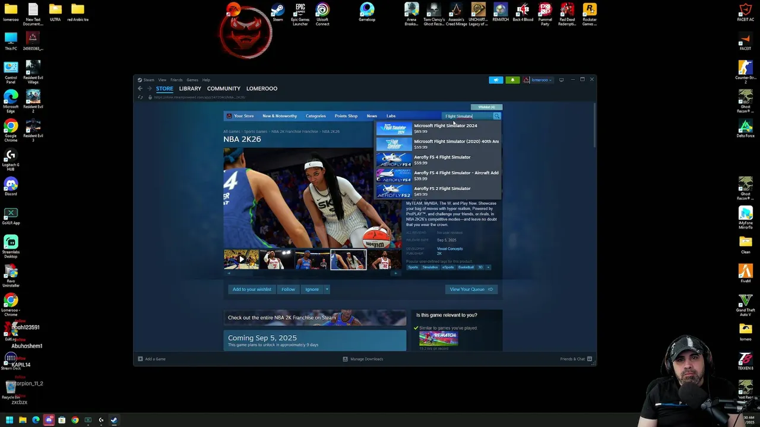Click the Follow button

[288, 289]
